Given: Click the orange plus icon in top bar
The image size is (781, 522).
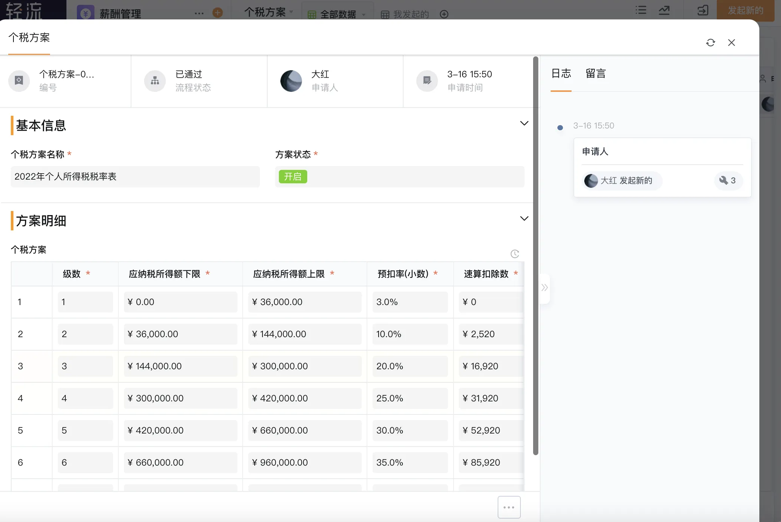Looking at the screenshot, I should pos(218,13).
